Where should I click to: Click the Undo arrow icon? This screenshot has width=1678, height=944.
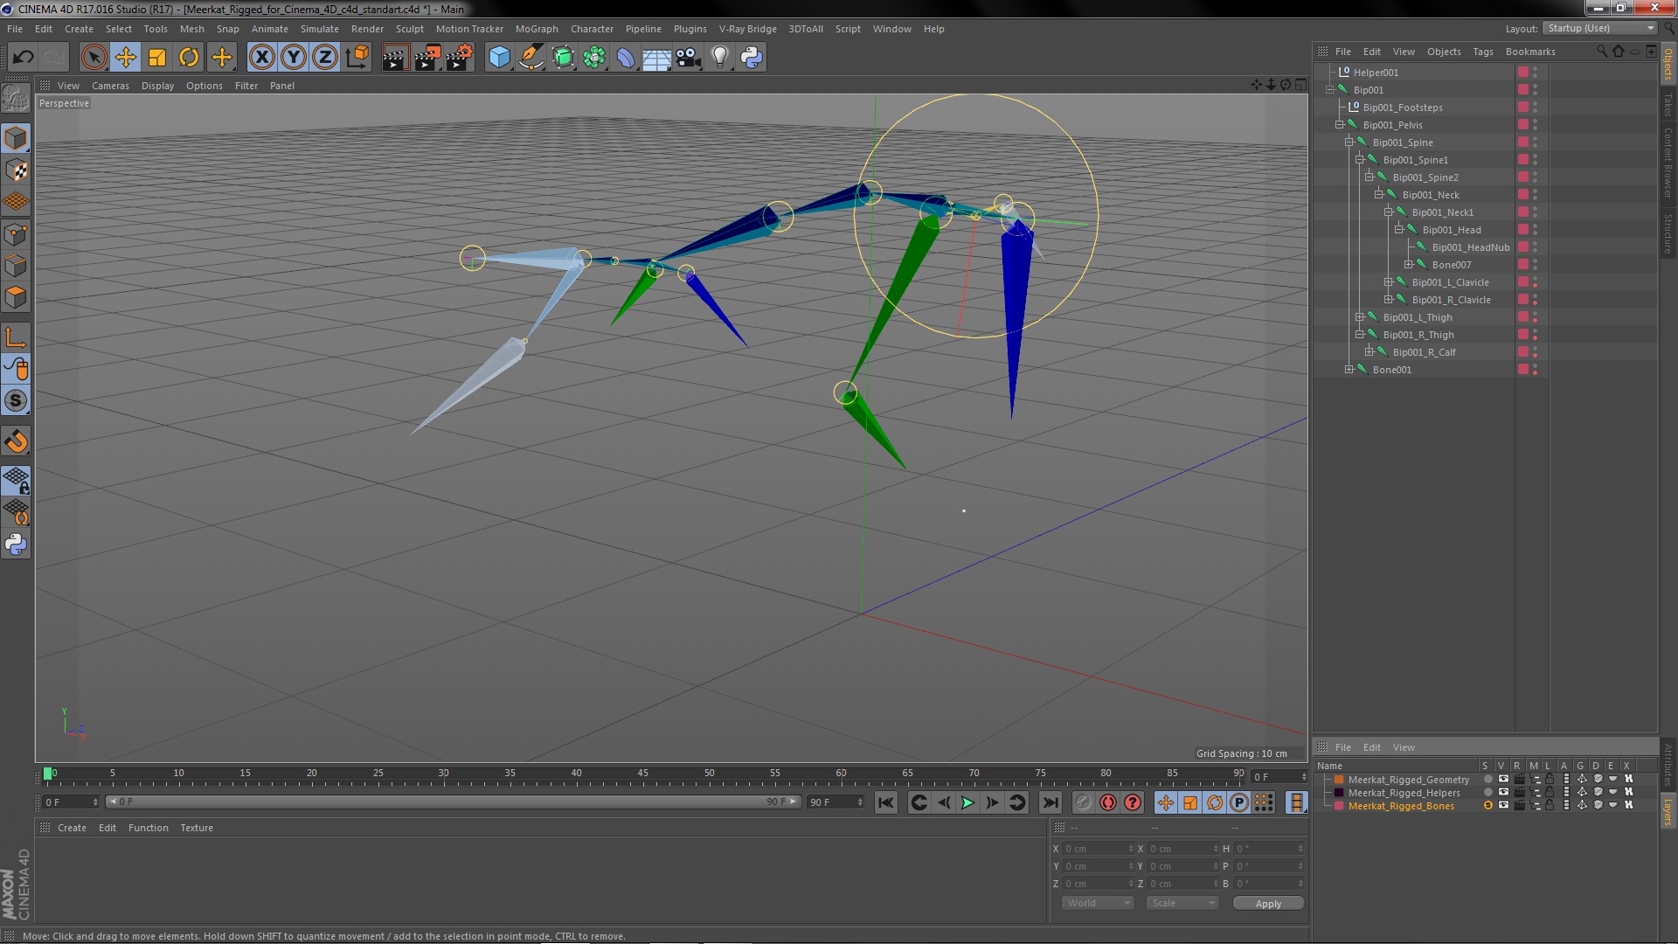click(x=23, y=58)
